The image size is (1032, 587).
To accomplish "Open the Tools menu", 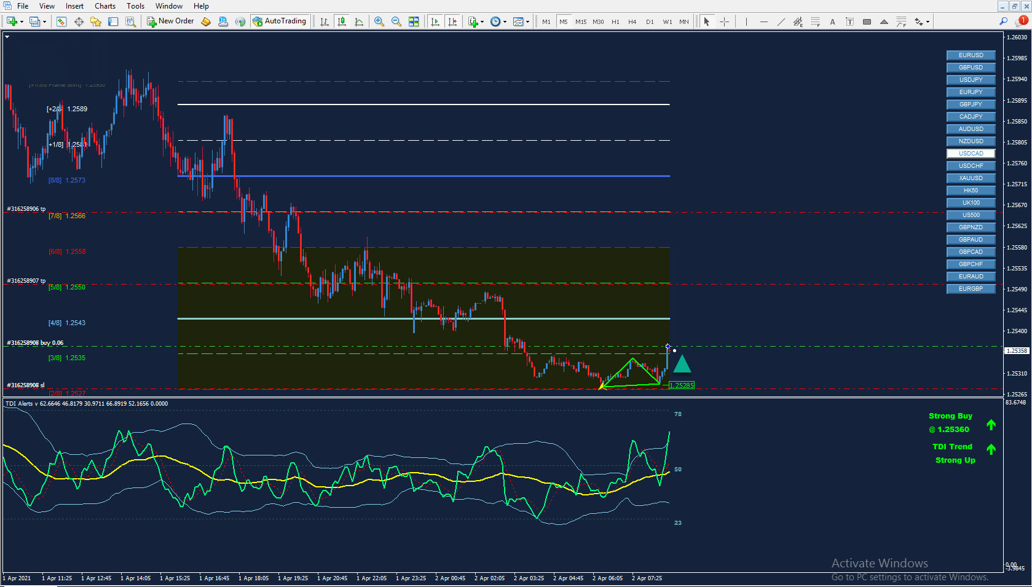I will (135, 6).
